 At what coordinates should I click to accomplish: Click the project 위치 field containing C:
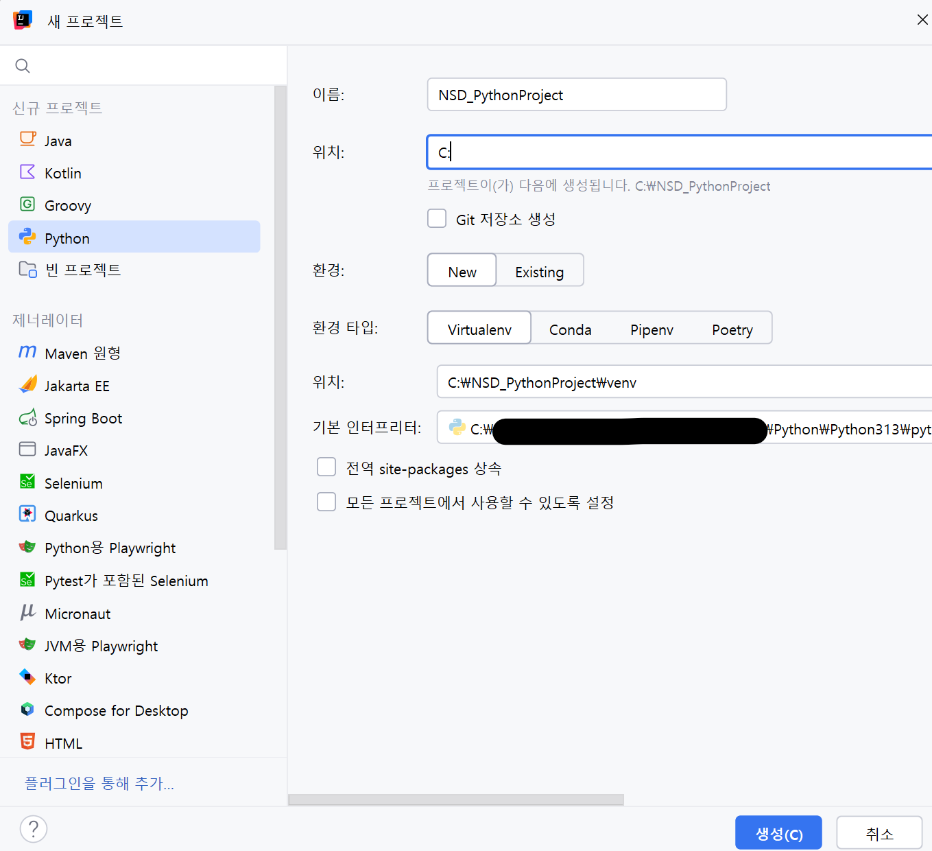[x=680, y=152]
